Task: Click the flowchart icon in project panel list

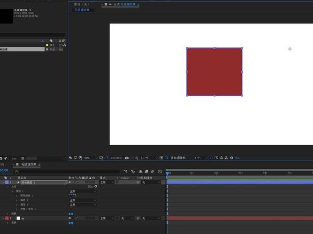Action: pos(65,45)
